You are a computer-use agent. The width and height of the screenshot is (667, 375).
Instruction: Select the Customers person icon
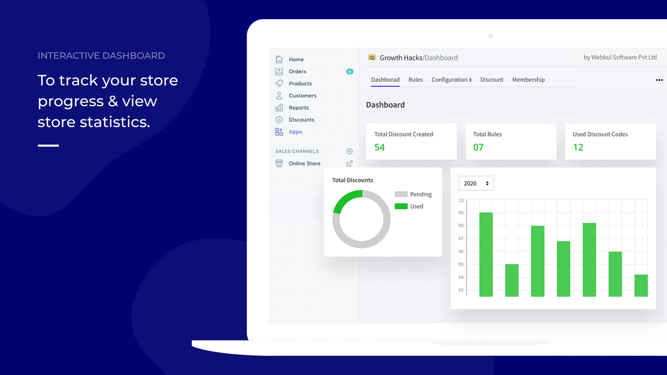point(279,95)
